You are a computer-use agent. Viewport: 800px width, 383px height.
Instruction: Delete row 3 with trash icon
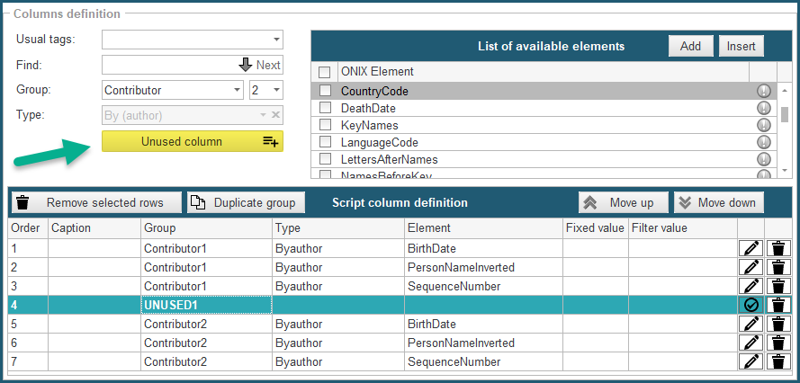(778, 286)
